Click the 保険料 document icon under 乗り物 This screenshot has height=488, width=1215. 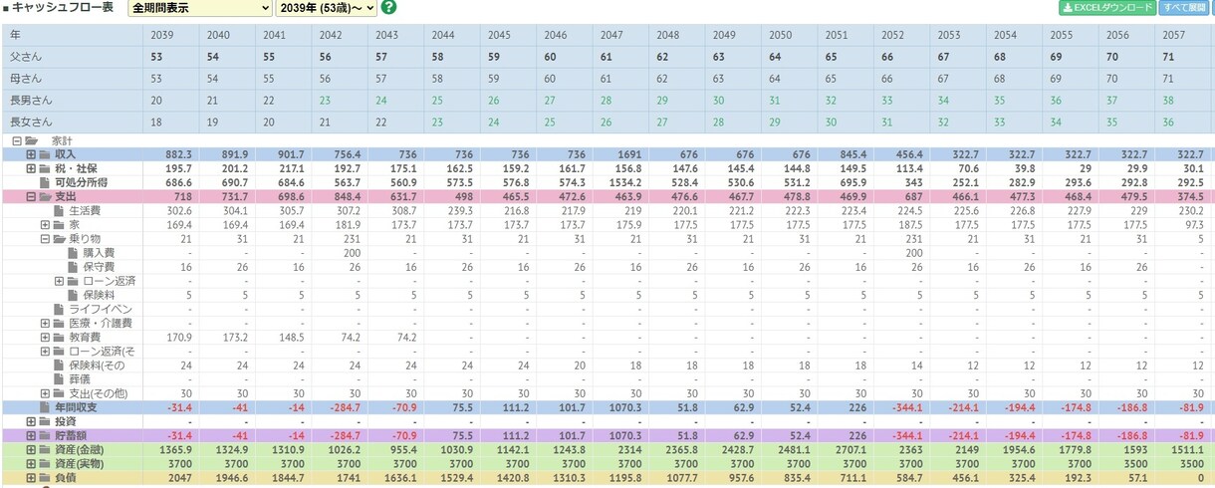click(73, 295)
